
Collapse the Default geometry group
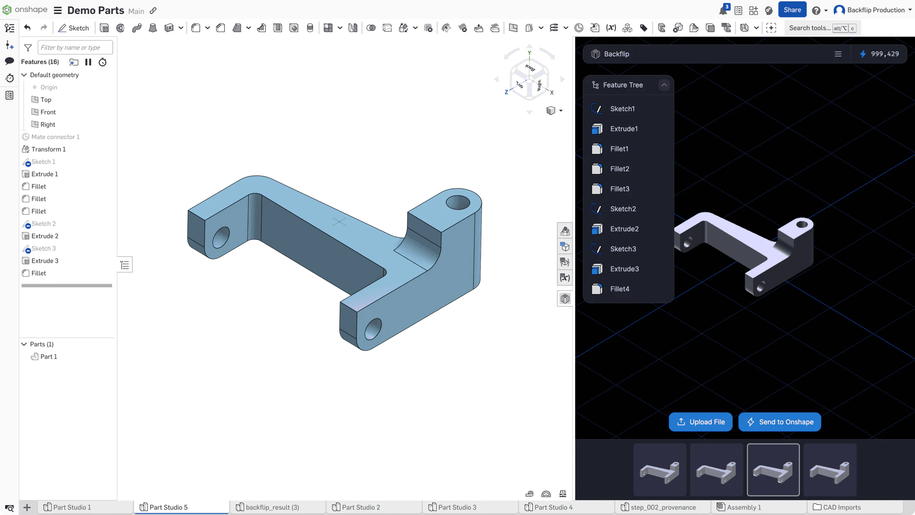(24, 75)
